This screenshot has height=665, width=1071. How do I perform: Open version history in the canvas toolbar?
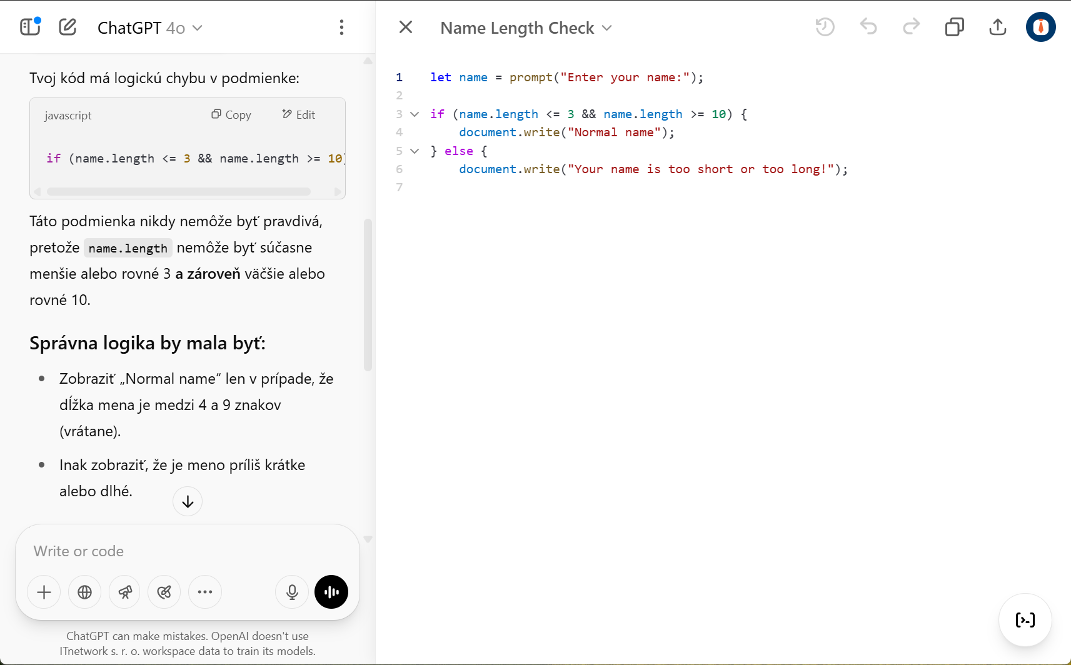825,27
